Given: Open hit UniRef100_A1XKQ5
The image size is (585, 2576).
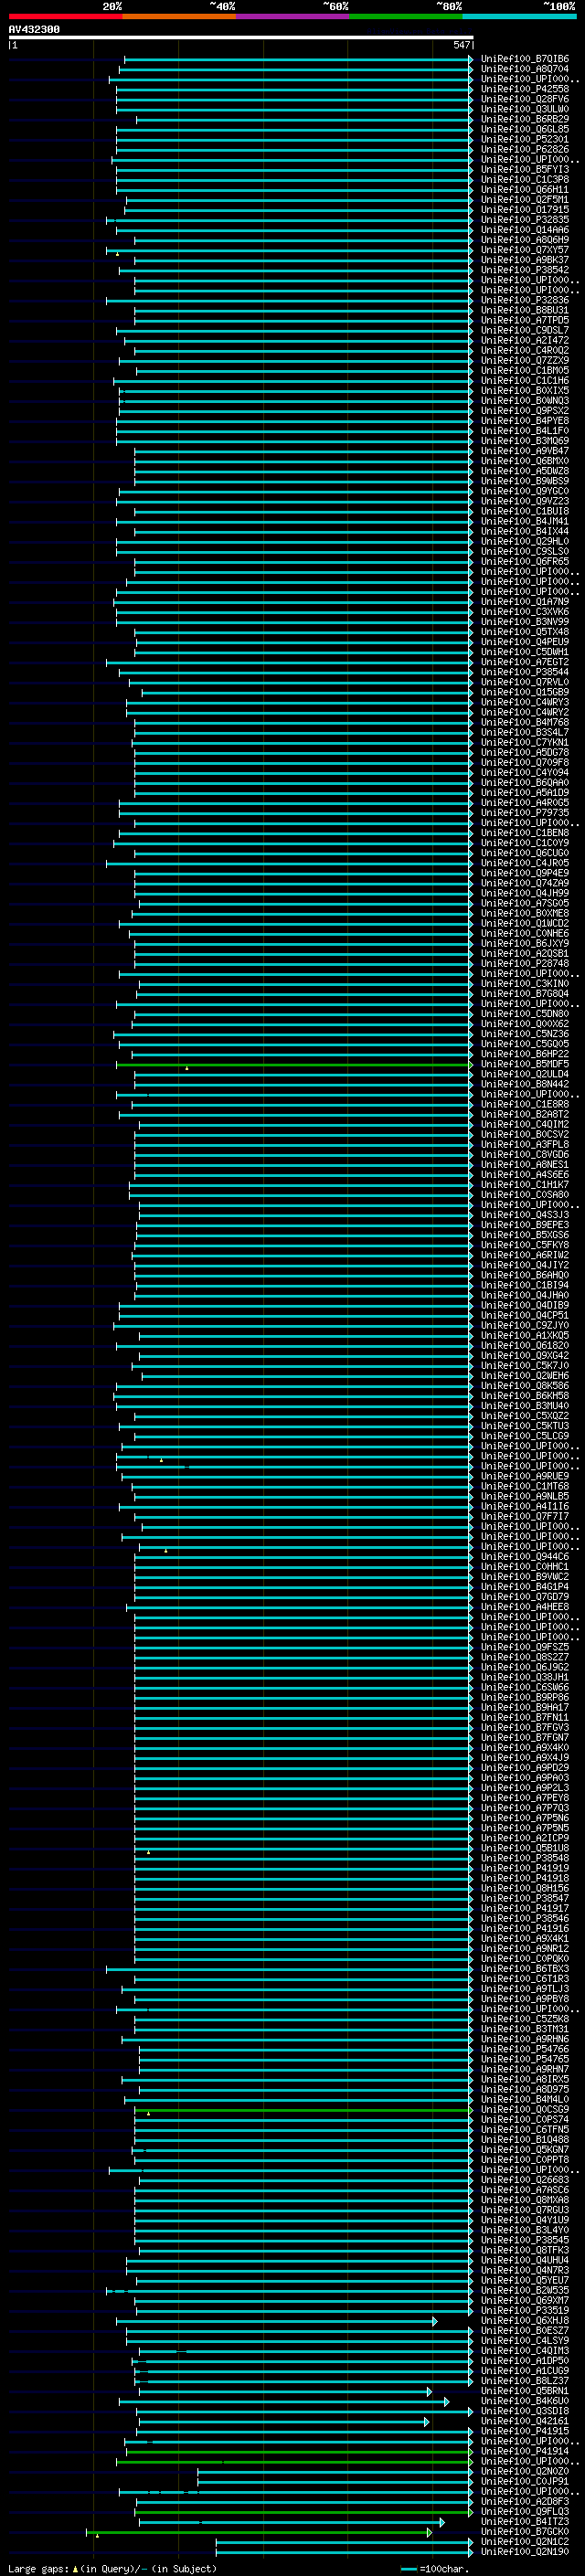Looking at the screenshot, I should [525, 1335].
